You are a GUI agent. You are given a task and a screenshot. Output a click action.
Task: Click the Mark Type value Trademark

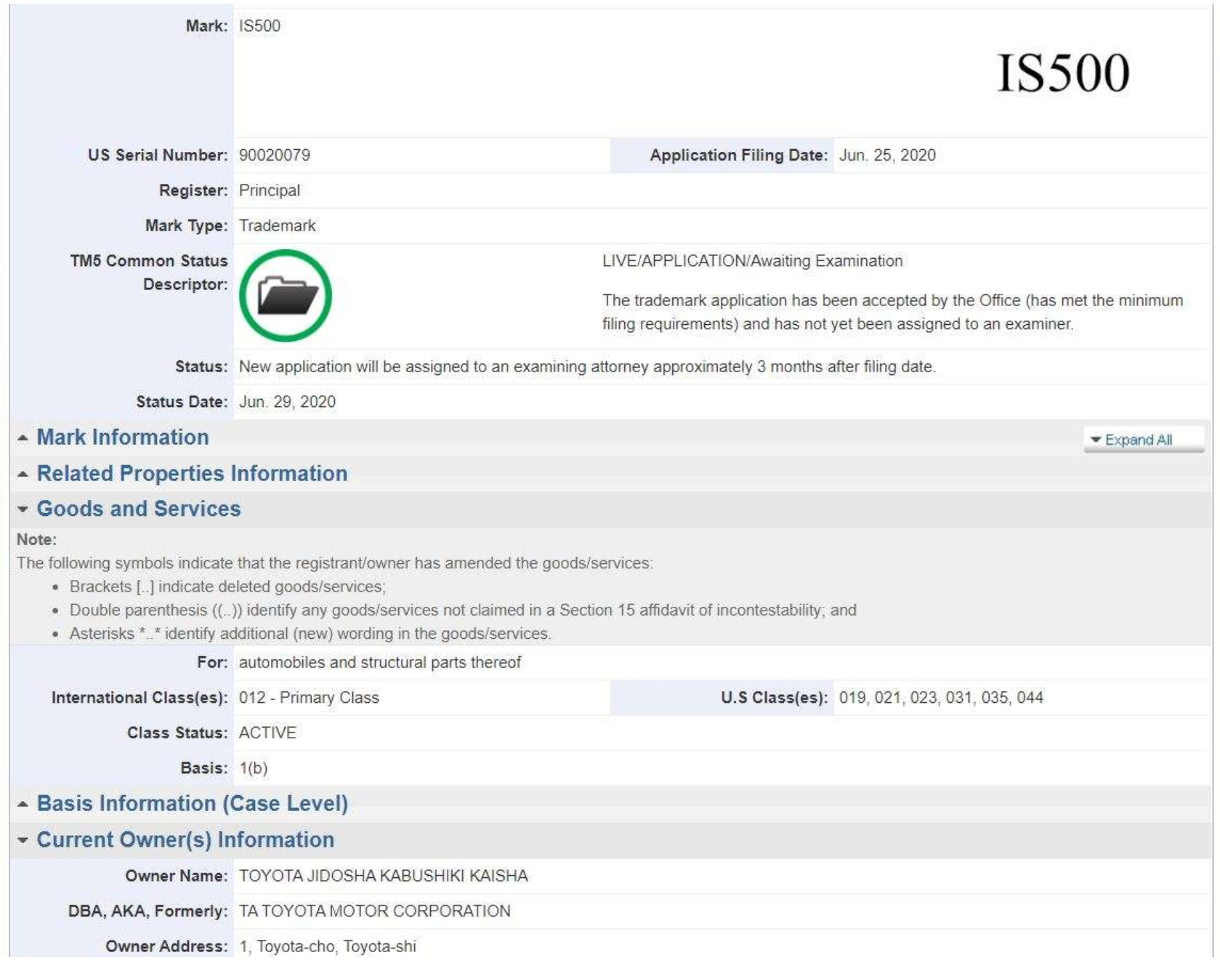tap(278, 226)
